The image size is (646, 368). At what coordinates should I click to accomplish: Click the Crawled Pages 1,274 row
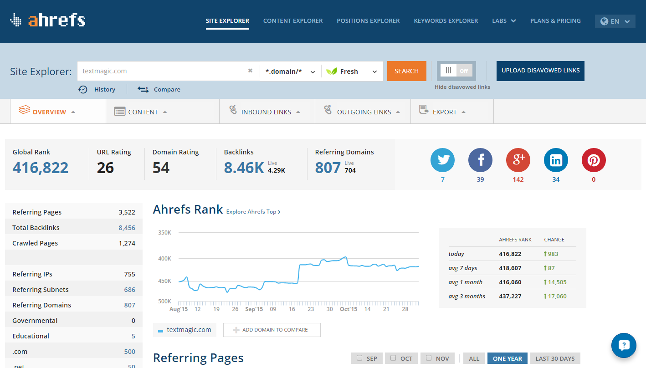pyautogui.click(x=74, y=243)
